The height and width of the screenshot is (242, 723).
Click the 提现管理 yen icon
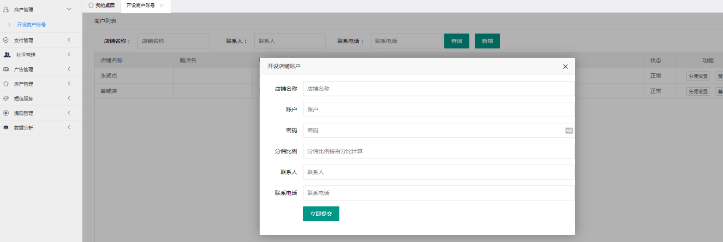[x=6, y=113]
